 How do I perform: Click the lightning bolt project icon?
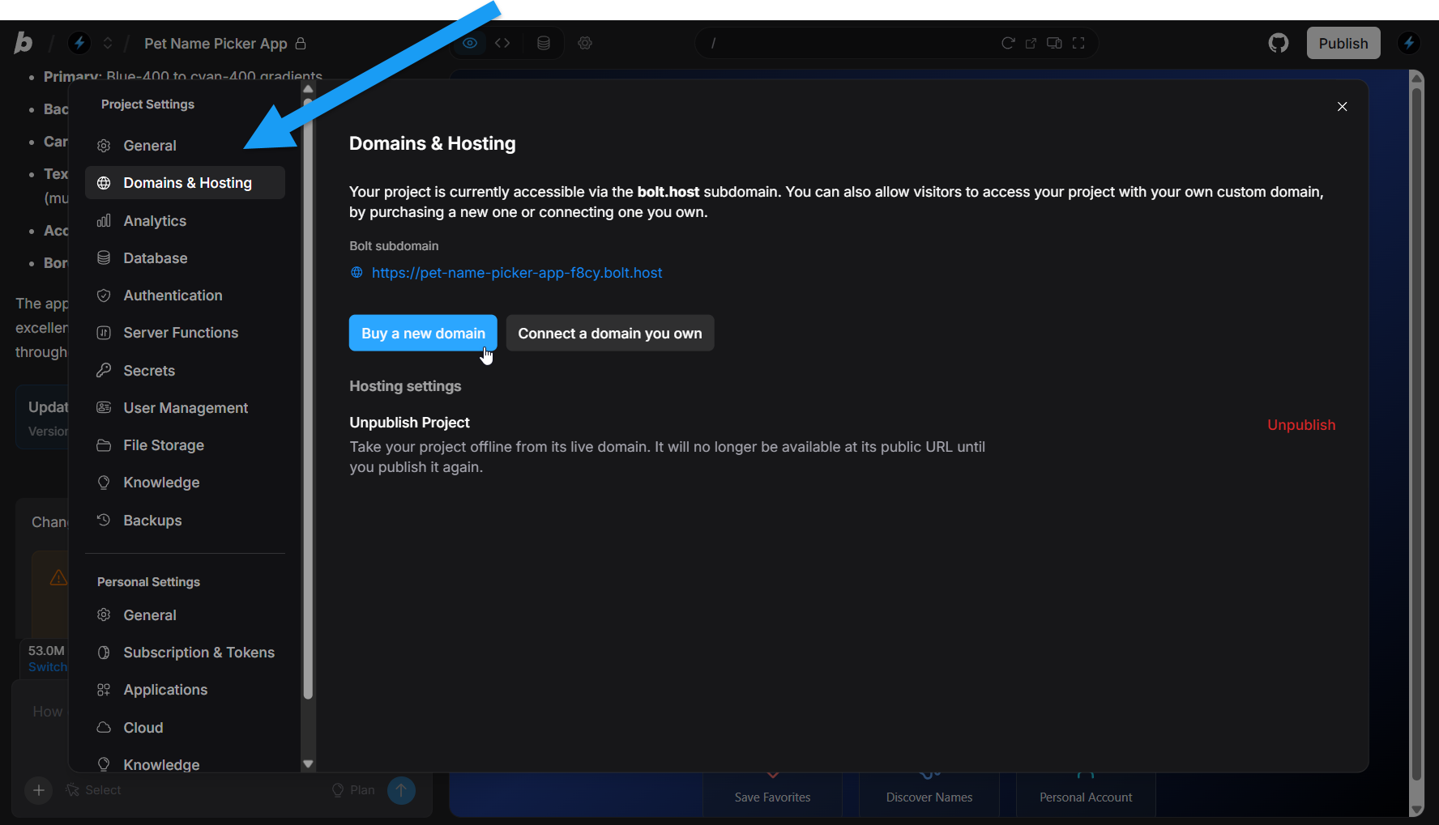(x=79, y=43)
